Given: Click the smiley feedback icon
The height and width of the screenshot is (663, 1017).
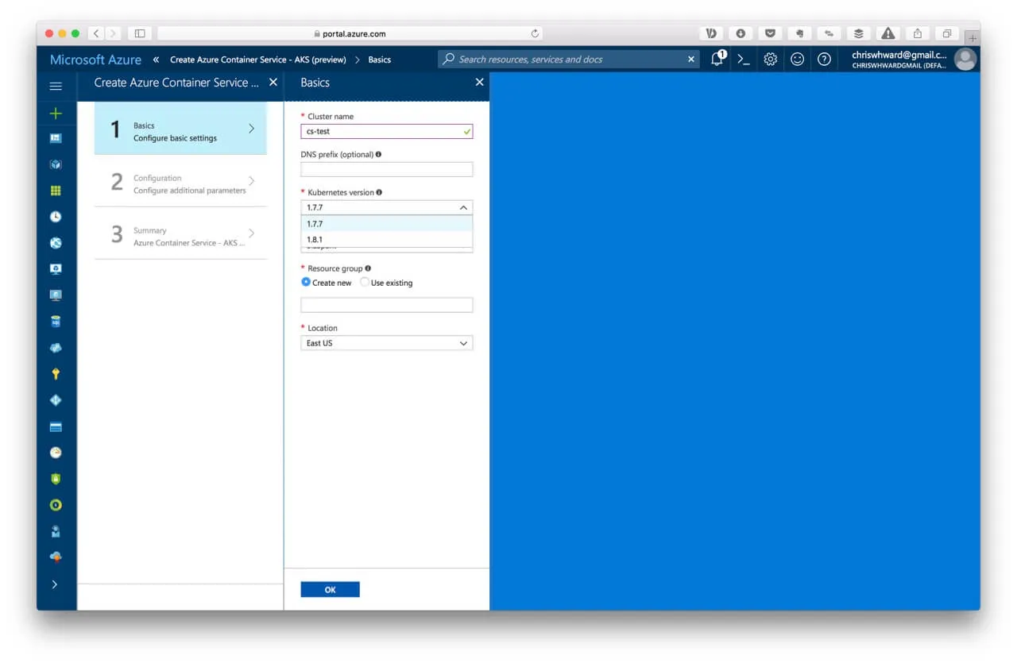Looking at the screenshot, I should (x=797, y=59).
